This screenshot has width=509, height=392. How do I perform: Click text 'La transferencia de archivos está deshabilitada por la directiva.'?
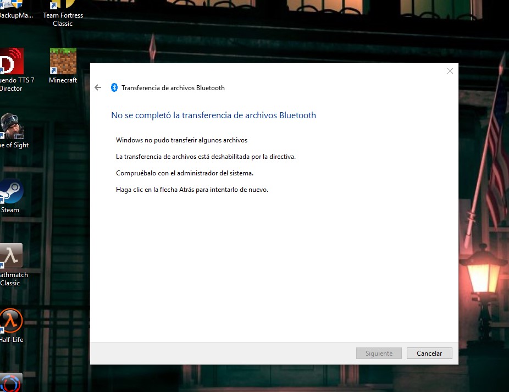206,157
